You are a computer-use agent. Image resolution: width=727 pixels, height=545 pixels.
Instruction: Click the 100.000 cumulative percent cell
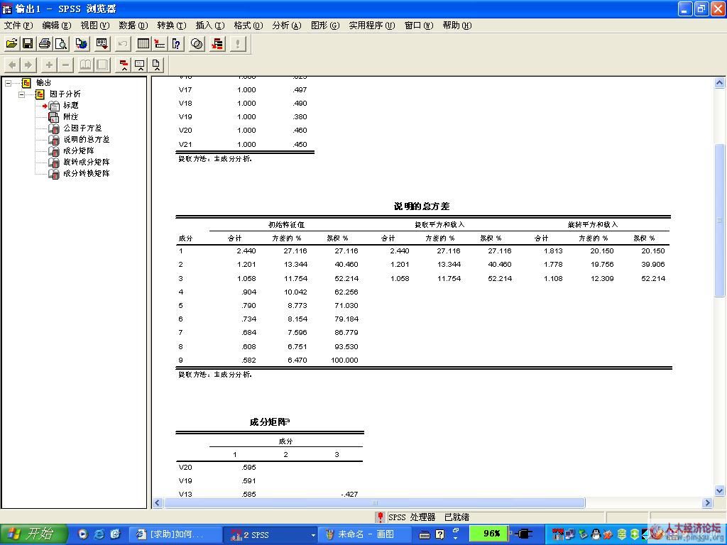point(344,360)
